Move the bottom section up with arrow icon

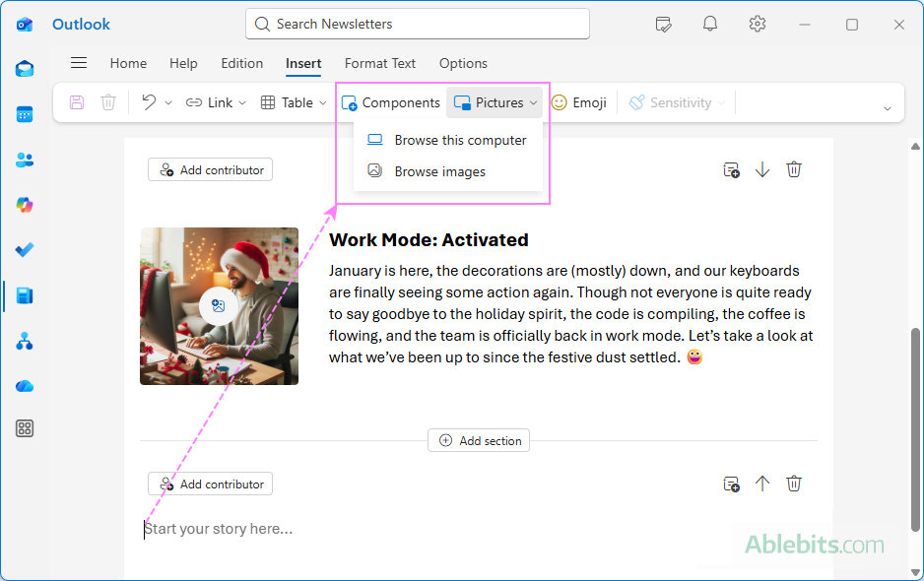[762, 484]
